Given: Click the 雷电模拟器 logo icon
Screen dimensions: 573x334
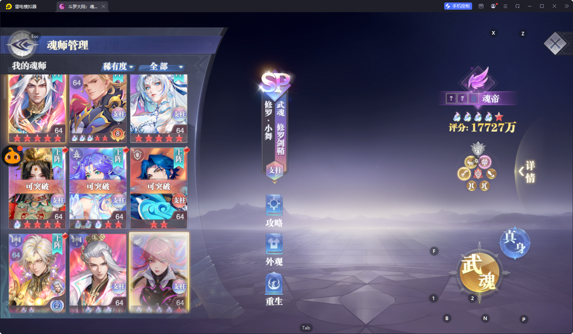Looking at the screenshot, I should click(x=9, y=6).
